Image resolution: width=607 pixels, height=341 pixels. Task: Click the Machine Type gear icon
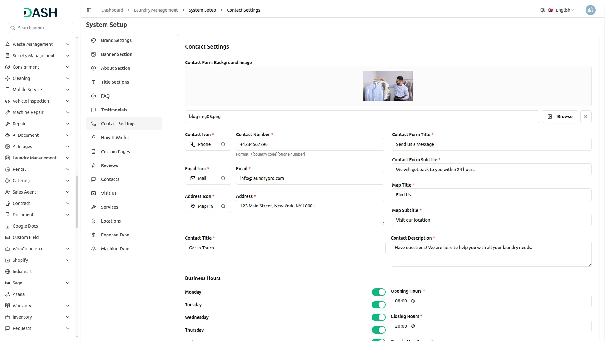click(x=93, y=249)
